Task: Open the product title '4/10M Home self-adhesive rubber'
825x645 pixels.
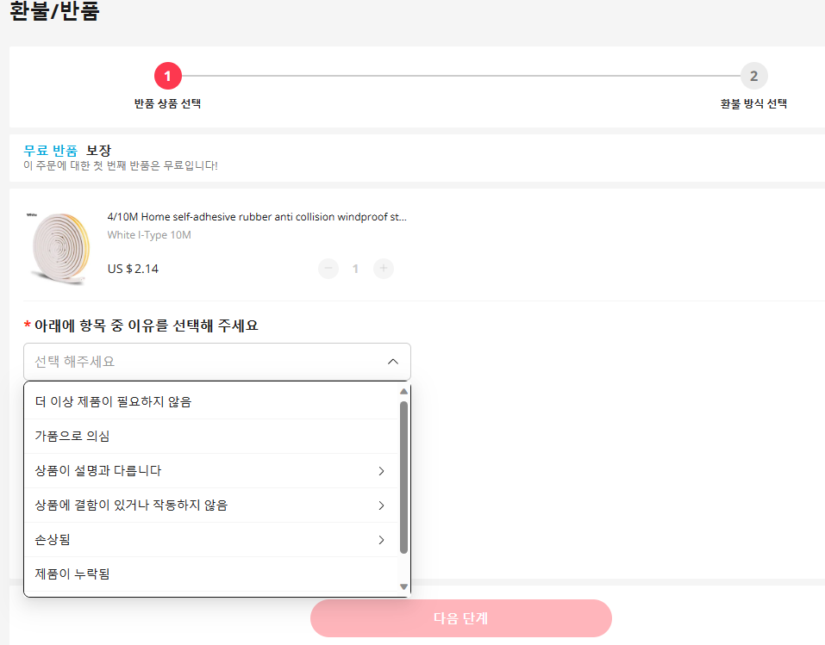Action: pos(257,216)
